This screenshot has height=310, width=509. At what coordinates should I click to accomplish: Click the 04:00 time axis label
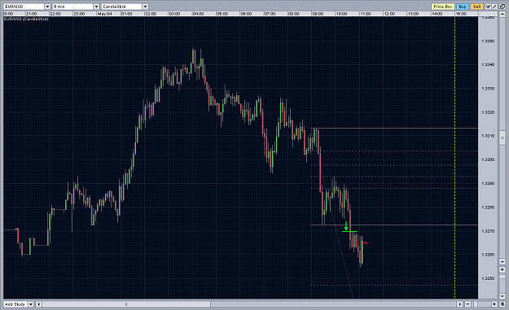(198, 14)
